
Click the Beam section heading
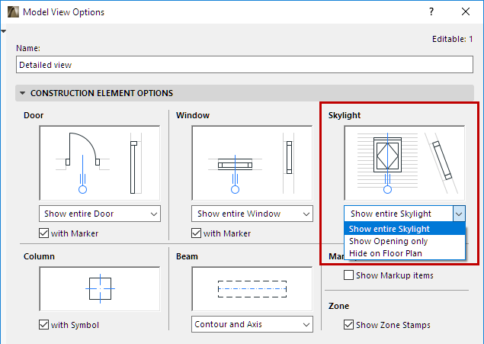pos(187,256)
